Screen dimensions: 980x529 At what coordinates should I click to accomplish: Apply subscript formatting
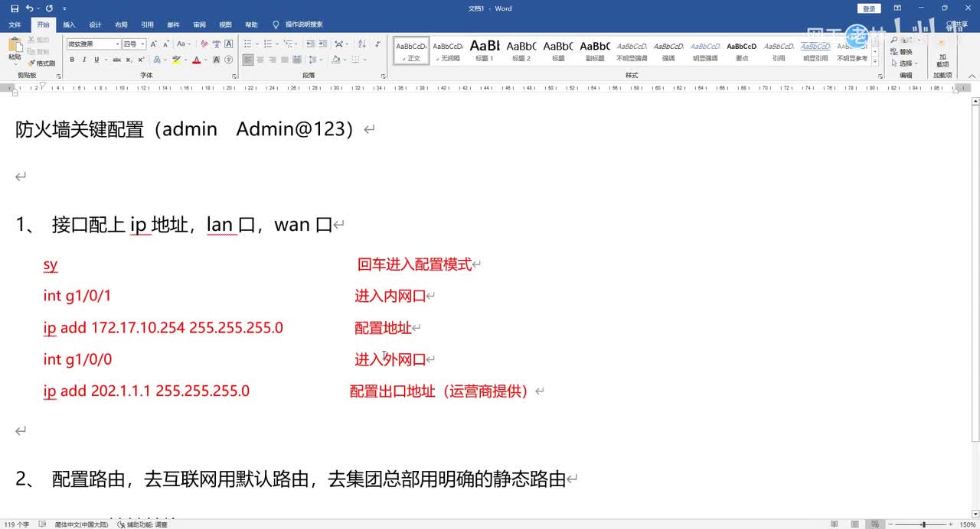[129, 60]
